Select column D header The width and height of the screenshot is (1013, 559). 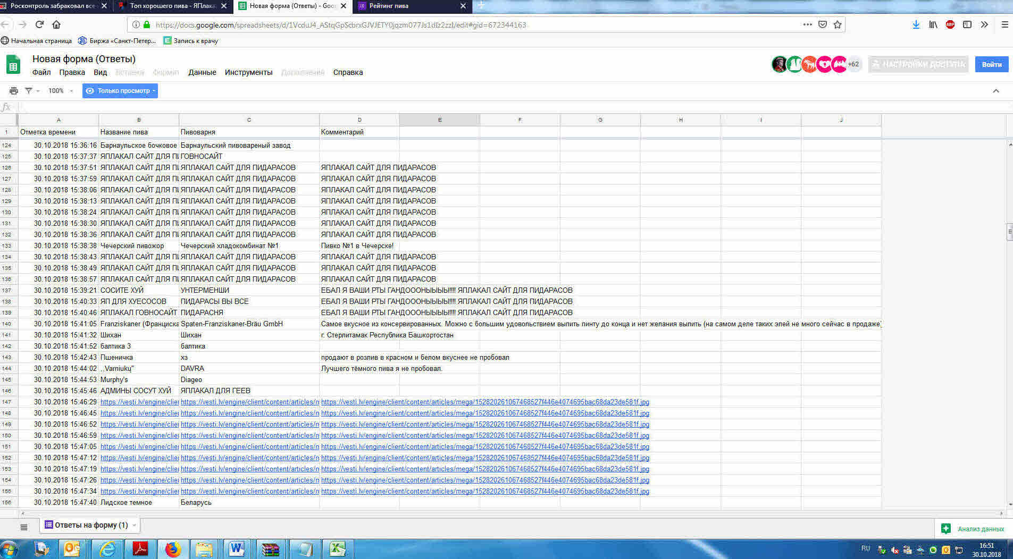pyautogui.click(x=359, y=120)
